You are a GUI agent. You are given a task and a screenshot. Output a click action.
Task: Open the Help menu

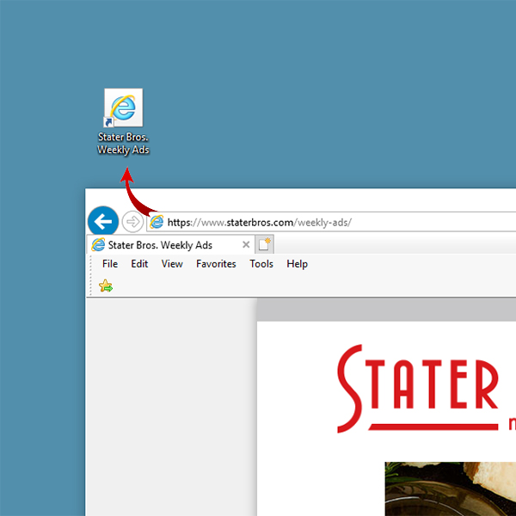[298, 264]
